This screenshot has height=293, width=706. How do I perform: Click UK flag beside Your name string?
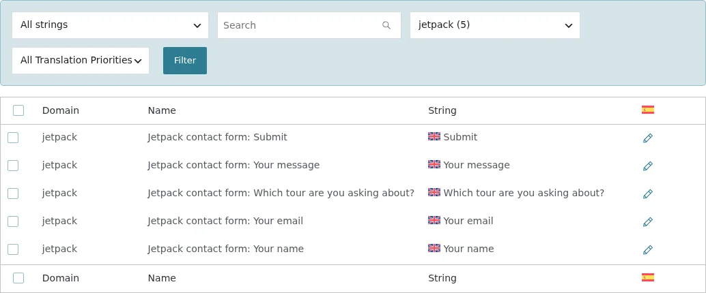click(434, 248)
